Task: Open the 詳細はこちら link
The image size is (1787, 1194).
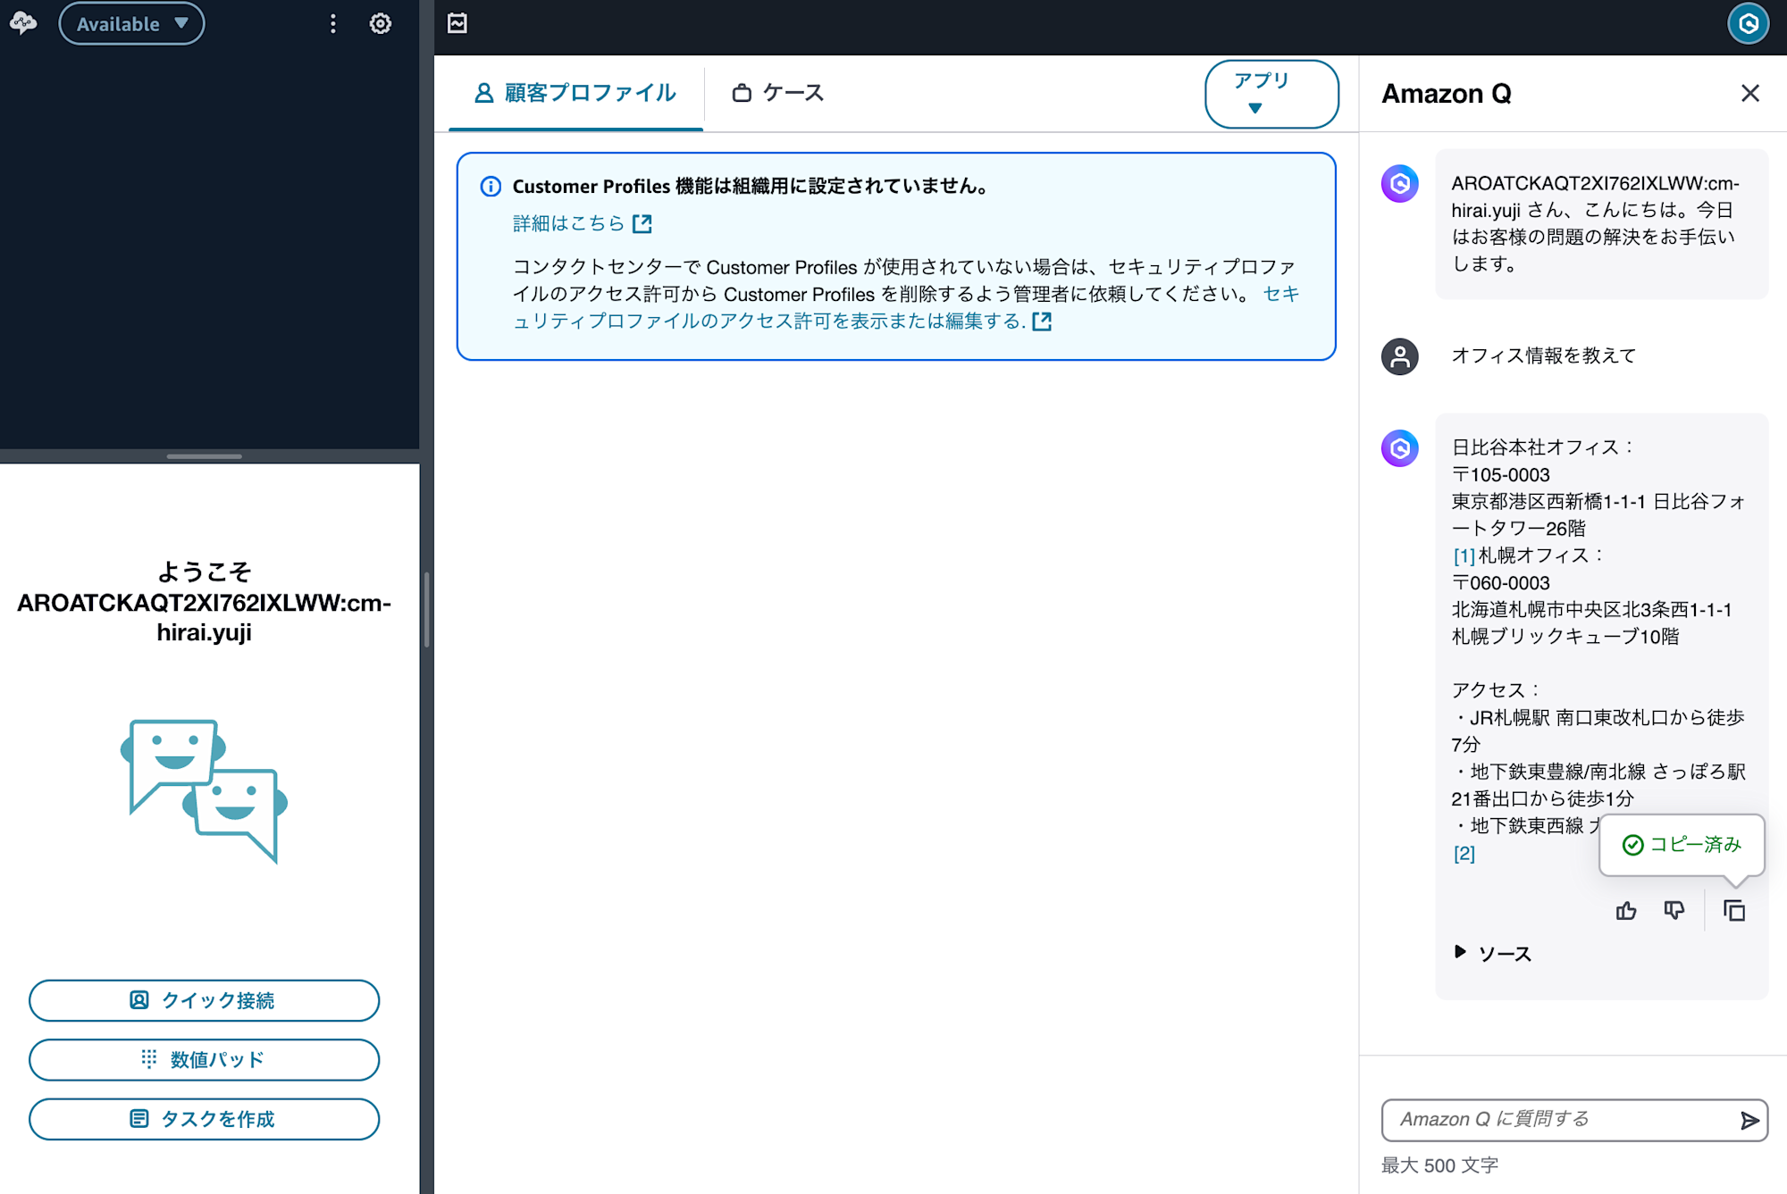Action: point(569,223)
